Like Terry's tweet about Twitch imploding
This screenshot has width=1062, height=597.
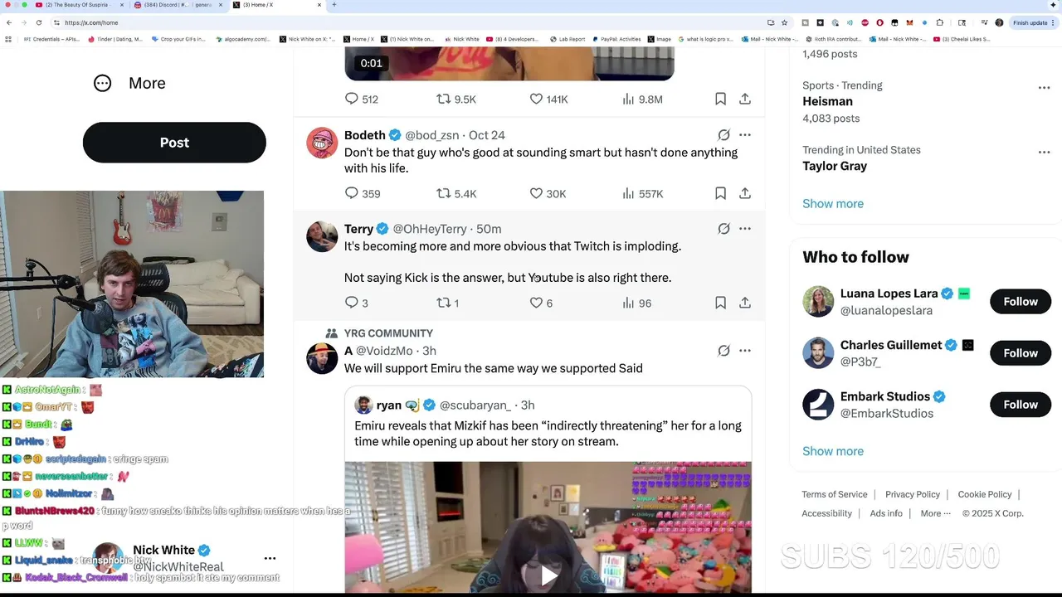536,303
